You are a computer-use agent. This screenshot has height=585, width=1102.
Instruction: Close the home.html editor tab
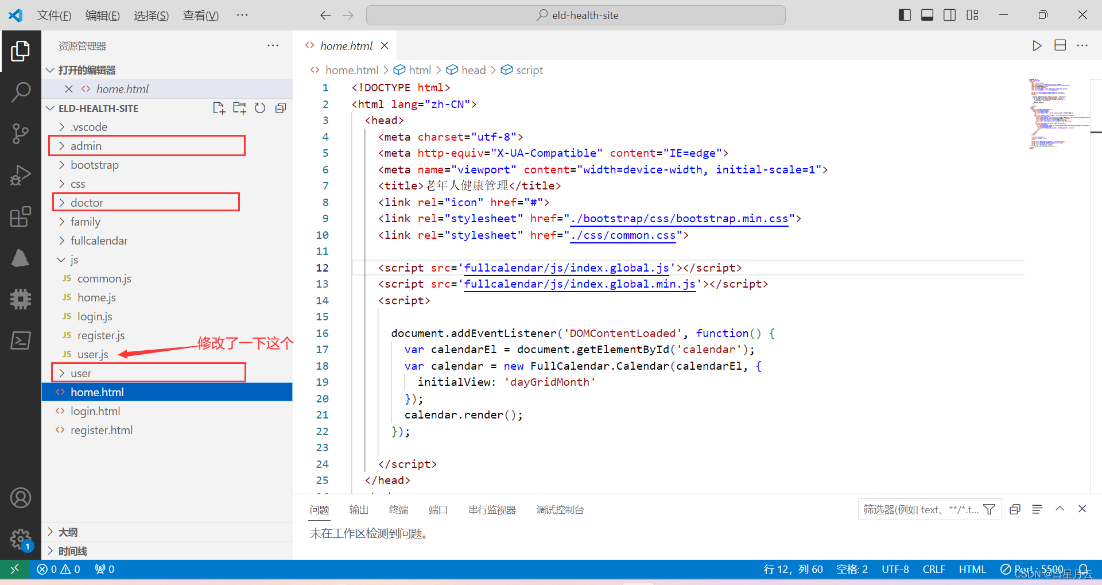(385, 45)
